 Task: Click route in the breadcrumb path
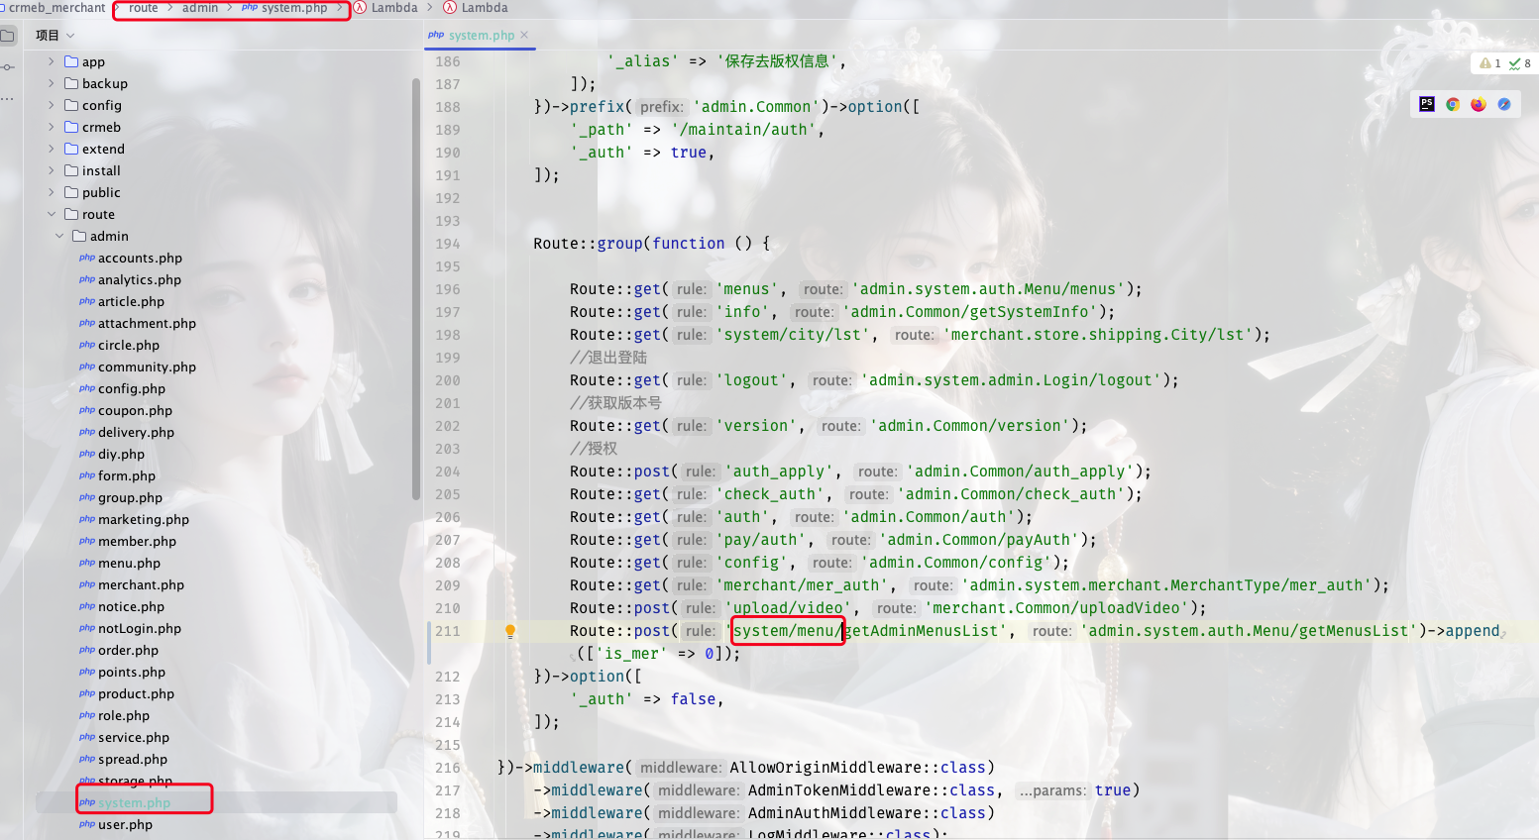tap(144, 8)
